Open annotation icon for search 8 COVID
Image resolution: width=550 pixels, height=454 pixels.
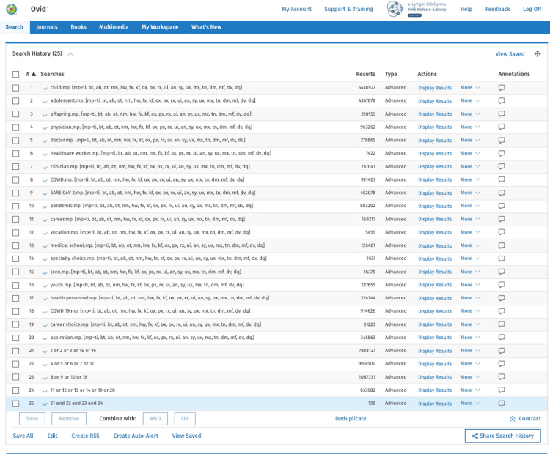[502, 179]
